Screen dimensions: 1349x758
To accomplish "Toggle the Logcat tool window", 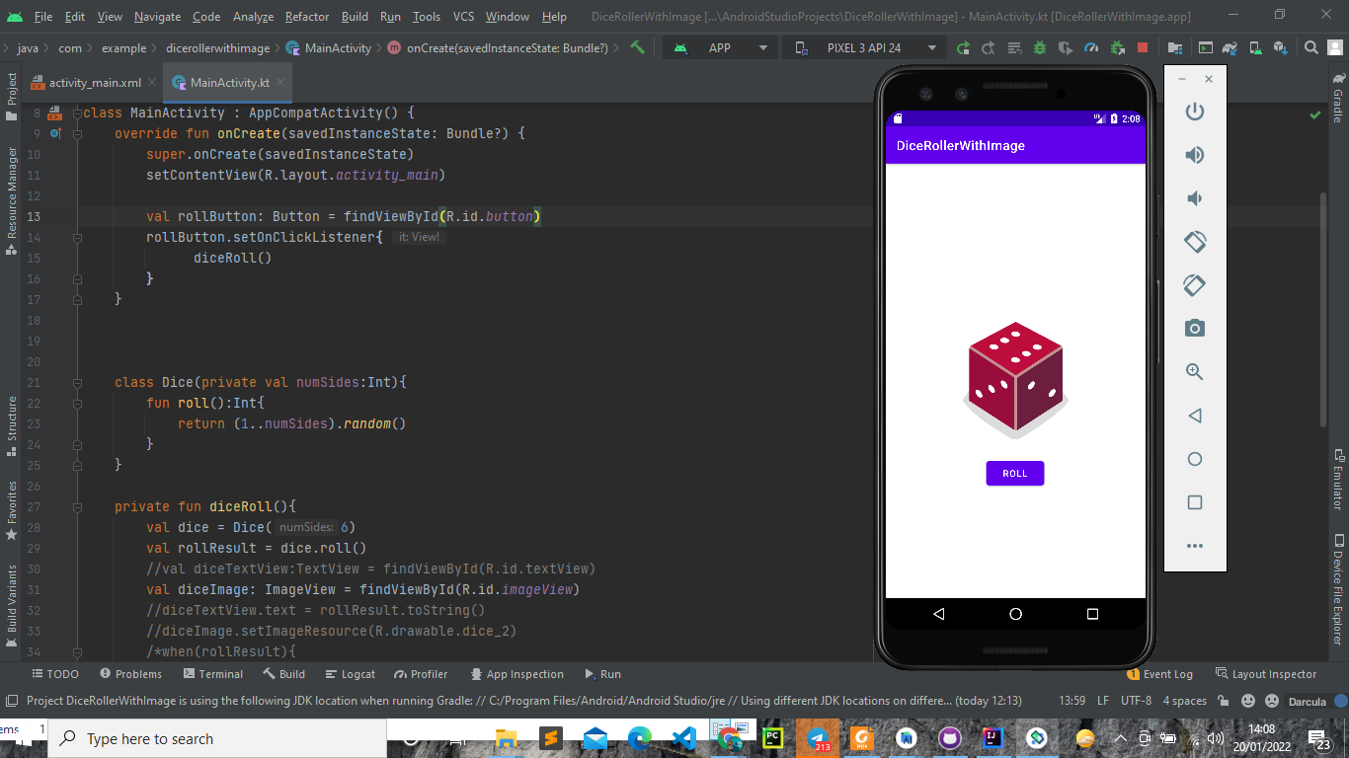I will (x=351, y=674).
